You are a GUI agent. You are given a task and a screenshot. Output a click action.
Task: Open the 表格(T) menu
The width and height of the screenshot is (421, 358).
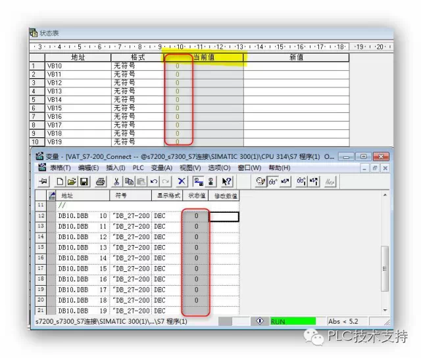61,168
